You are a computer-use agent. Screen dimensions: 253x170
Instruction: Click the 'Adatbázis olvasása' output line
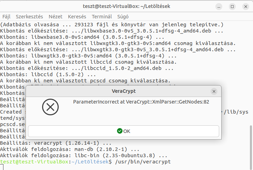click(112, 25)
